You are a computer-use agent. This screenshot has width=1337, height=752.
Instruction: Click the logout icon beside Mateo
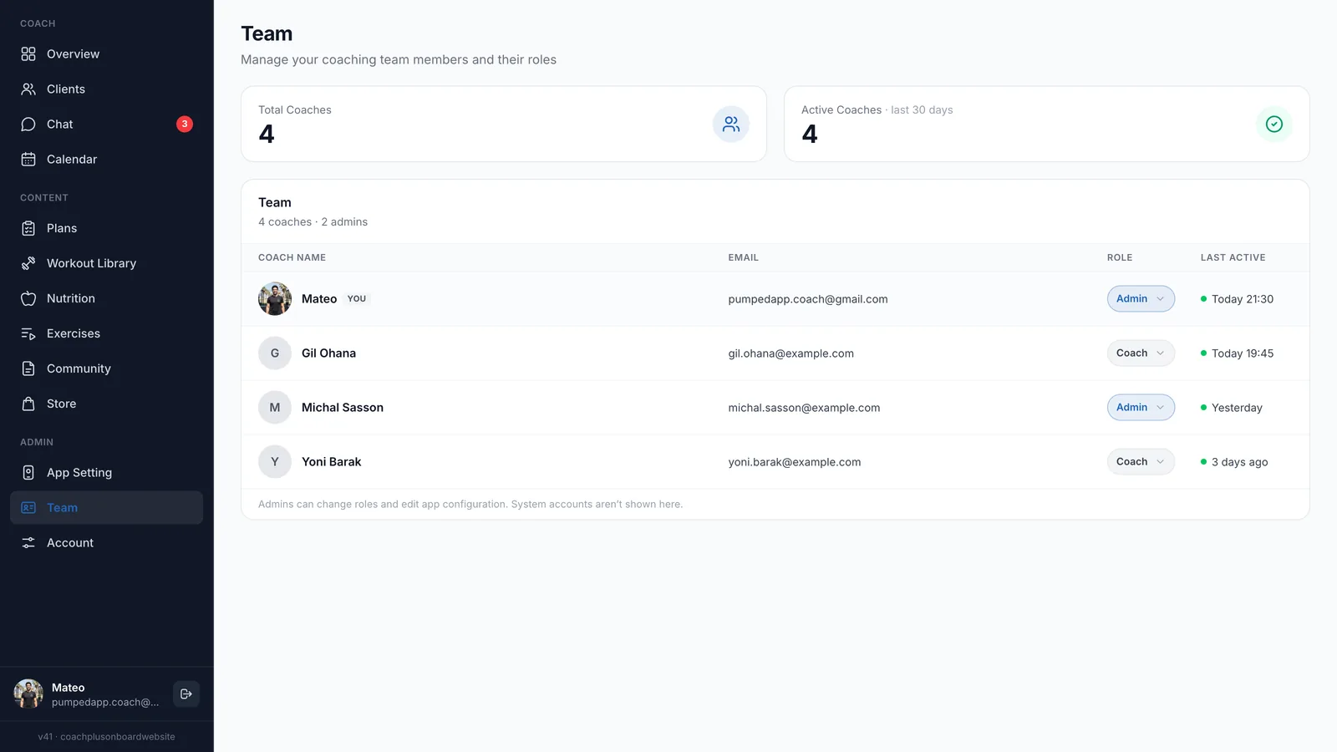[x=186, y=694]
